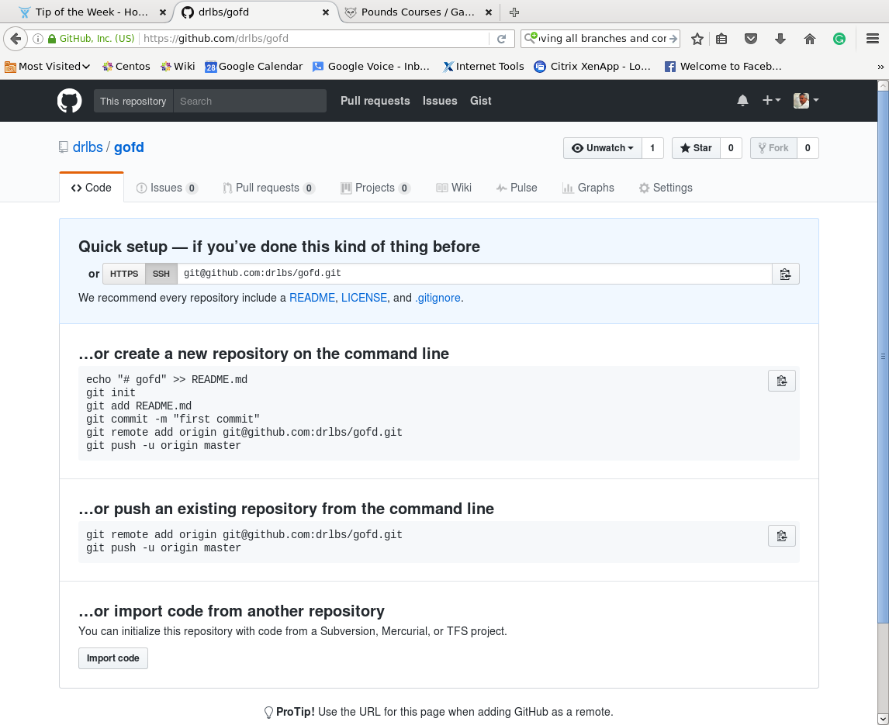This screenshot has width=889, height=725.
Task: Click the Firefox home icon
Action: pyautogui.click(x=809, y=39)
